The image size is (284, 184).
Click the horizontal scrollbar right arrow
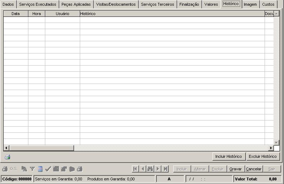pos(271,148)
